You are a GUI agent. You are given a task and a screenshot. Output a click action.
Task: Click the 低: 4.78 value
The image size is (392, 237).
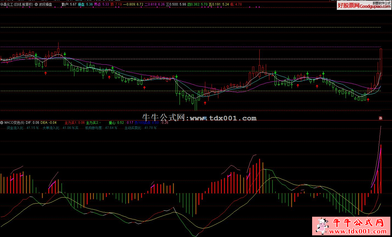tap(236, 4)
